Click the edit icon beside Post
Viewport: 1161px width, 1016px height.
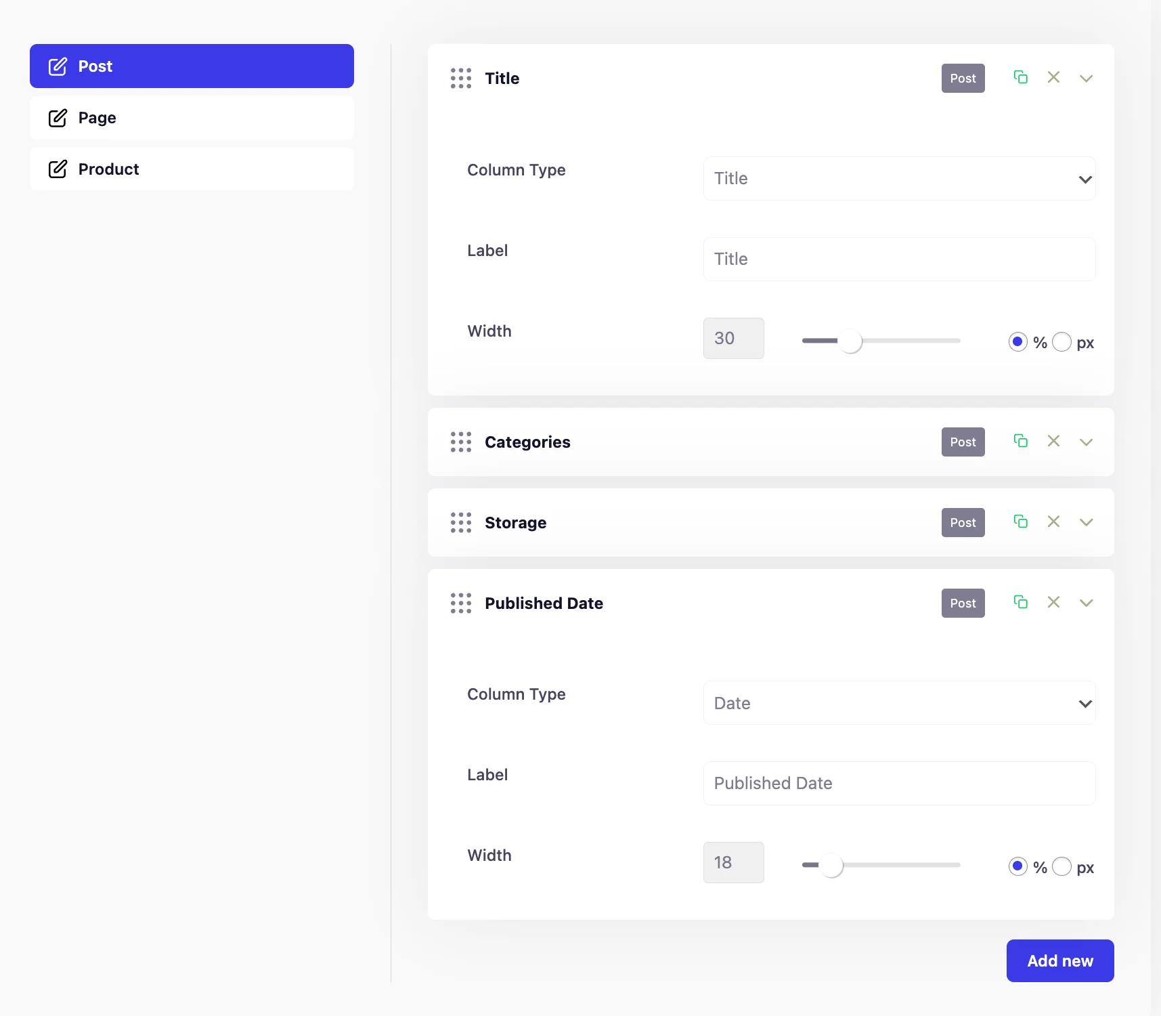point(58,66)
